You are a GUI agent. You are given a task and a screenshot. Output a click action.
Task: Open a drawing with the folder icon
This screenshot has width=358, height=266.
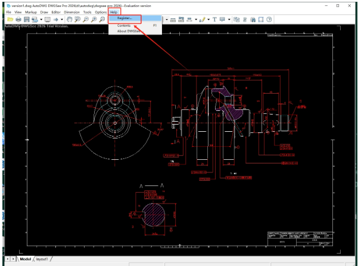tap(10, 20)
